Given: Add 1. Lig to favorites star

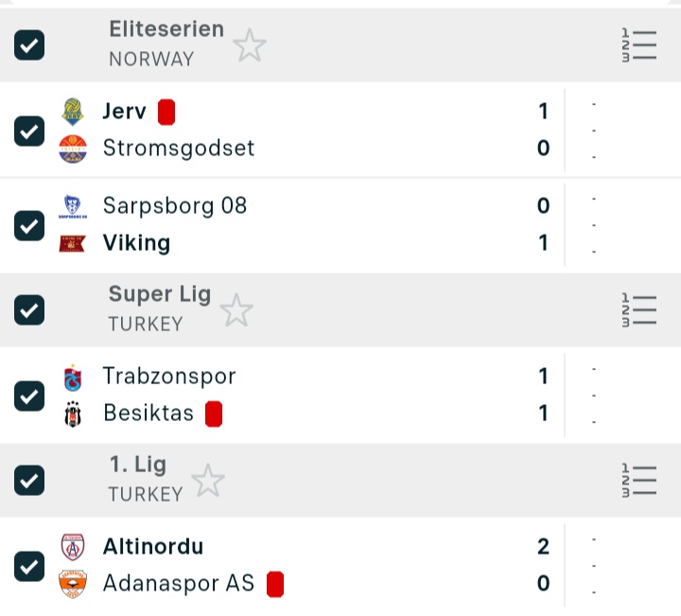Looking at the screenshot, I should coord(208,481).
